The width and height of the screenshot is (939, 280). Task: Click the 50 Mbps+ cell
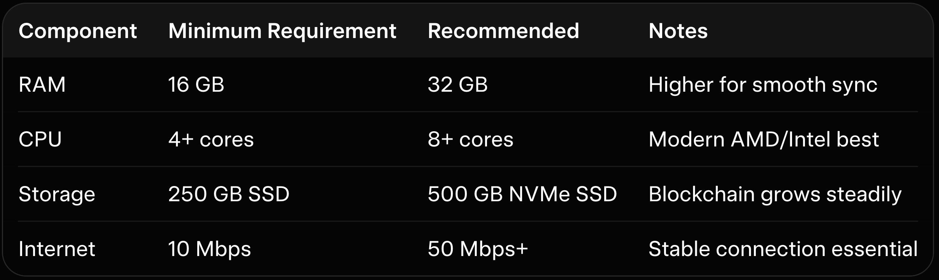(478, 249)
